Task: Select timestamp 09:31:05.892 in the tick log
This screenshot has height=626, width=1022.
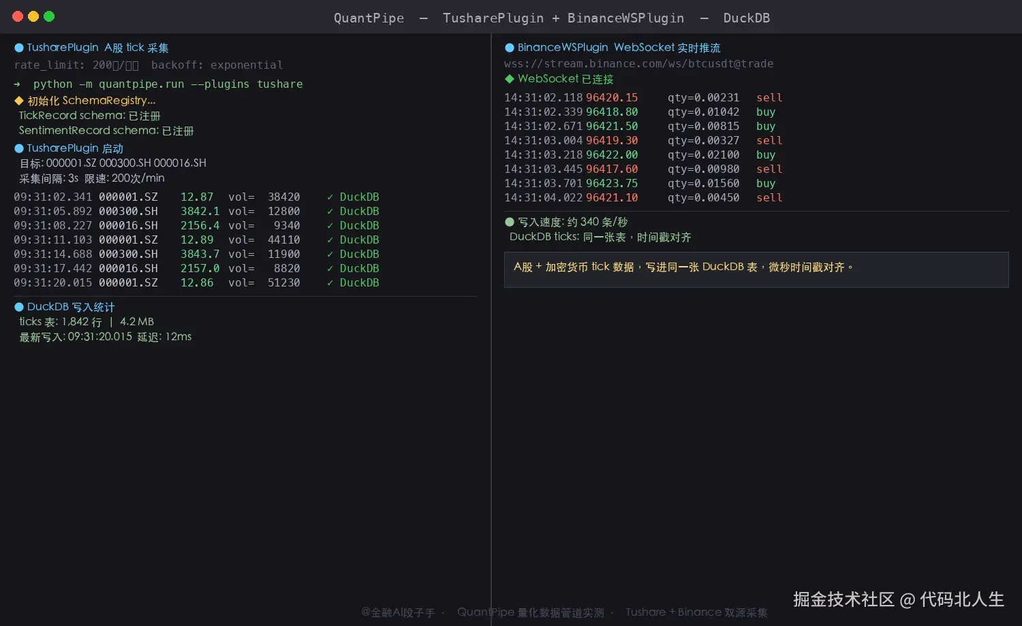Action: 52,212
